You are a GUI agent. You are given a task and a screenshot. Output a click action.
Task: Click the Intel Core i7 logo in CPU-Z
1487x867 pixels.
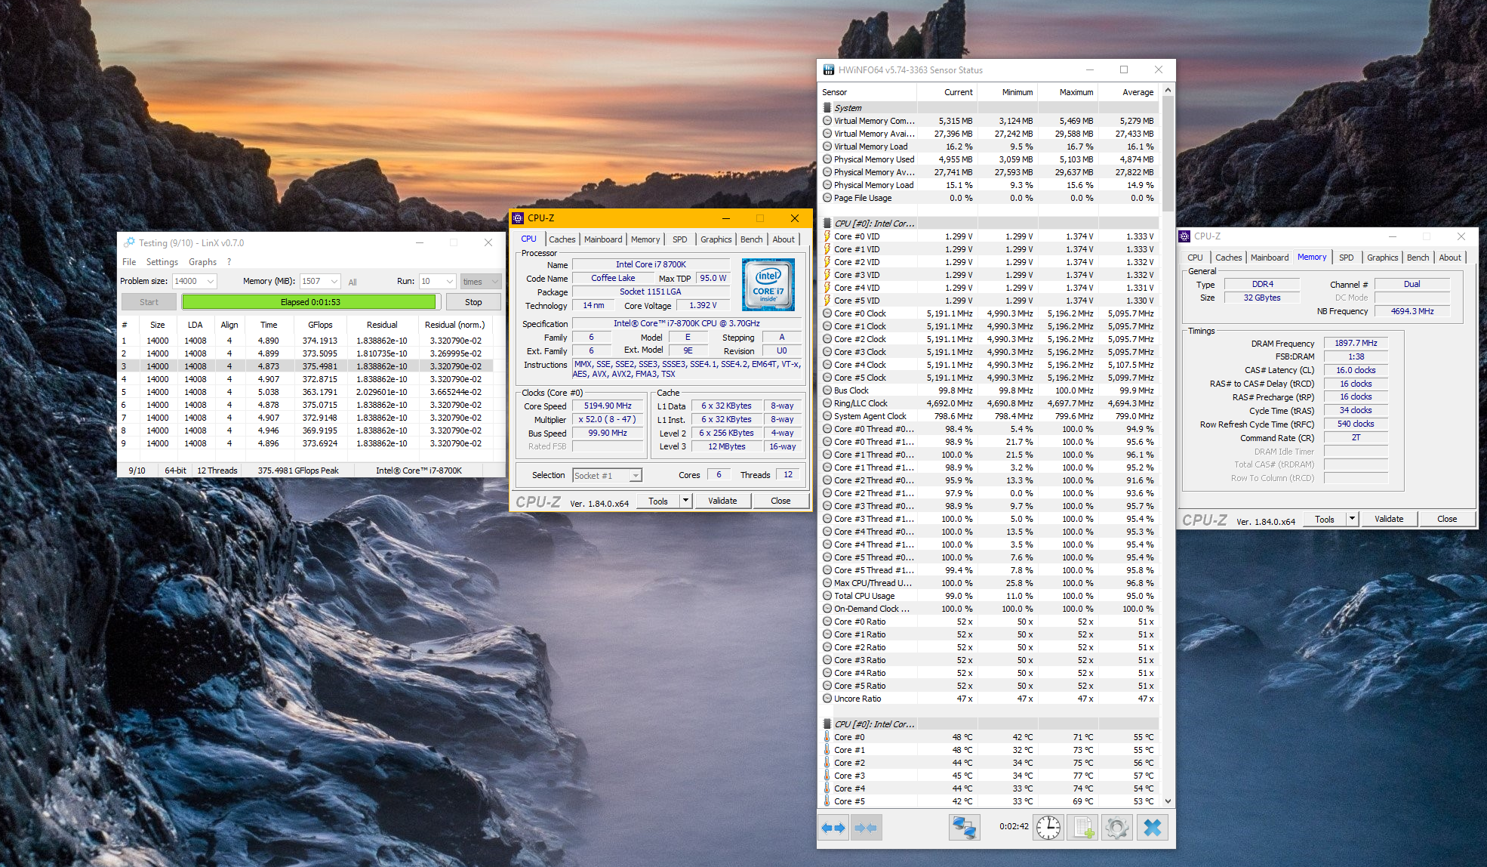coord(768,285)
